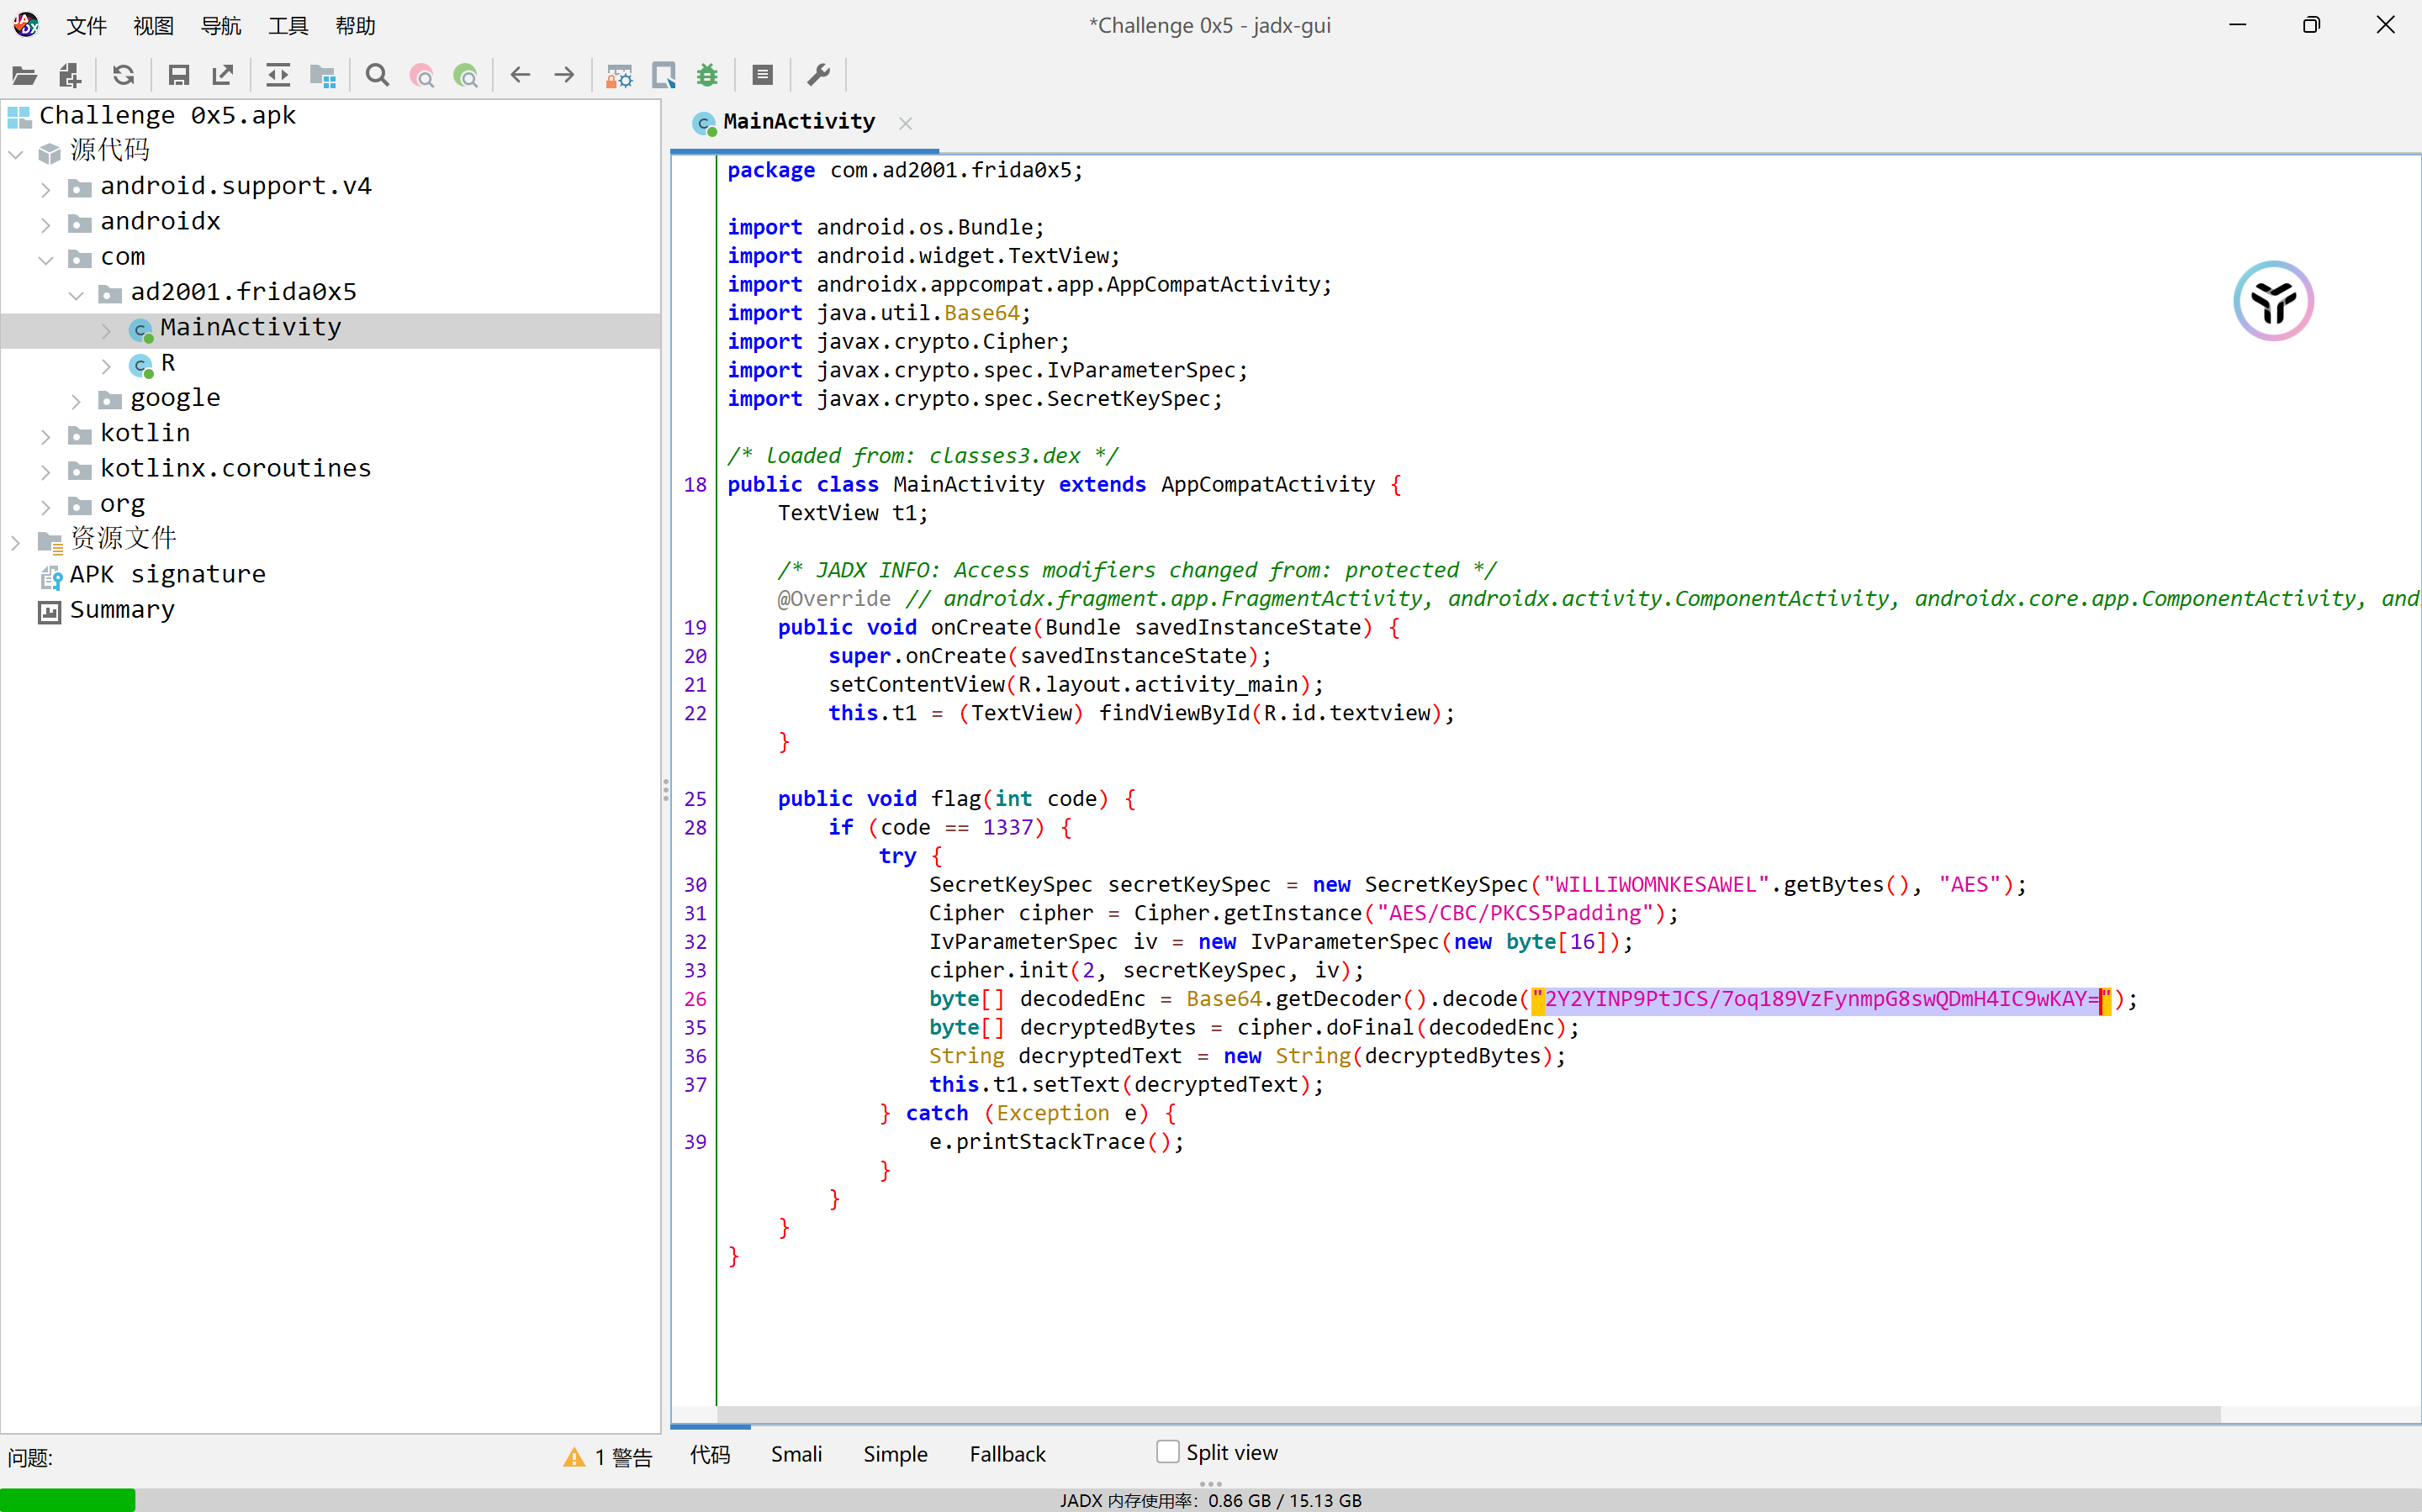Expand the 资源文件 resources node
This screenshot has width=2422, height=1512.
[x=15, y=542]
